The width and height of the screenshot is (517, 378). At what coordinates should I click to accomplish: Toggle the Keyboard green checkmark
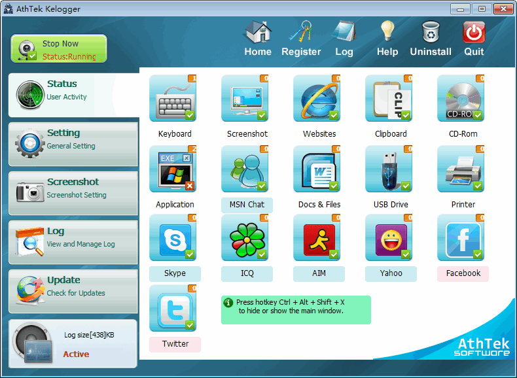point(190,115)
